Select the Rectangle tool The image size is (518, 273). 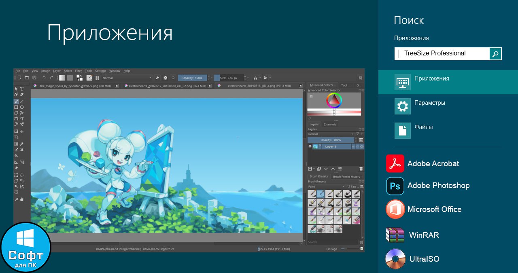click(16, 107)
